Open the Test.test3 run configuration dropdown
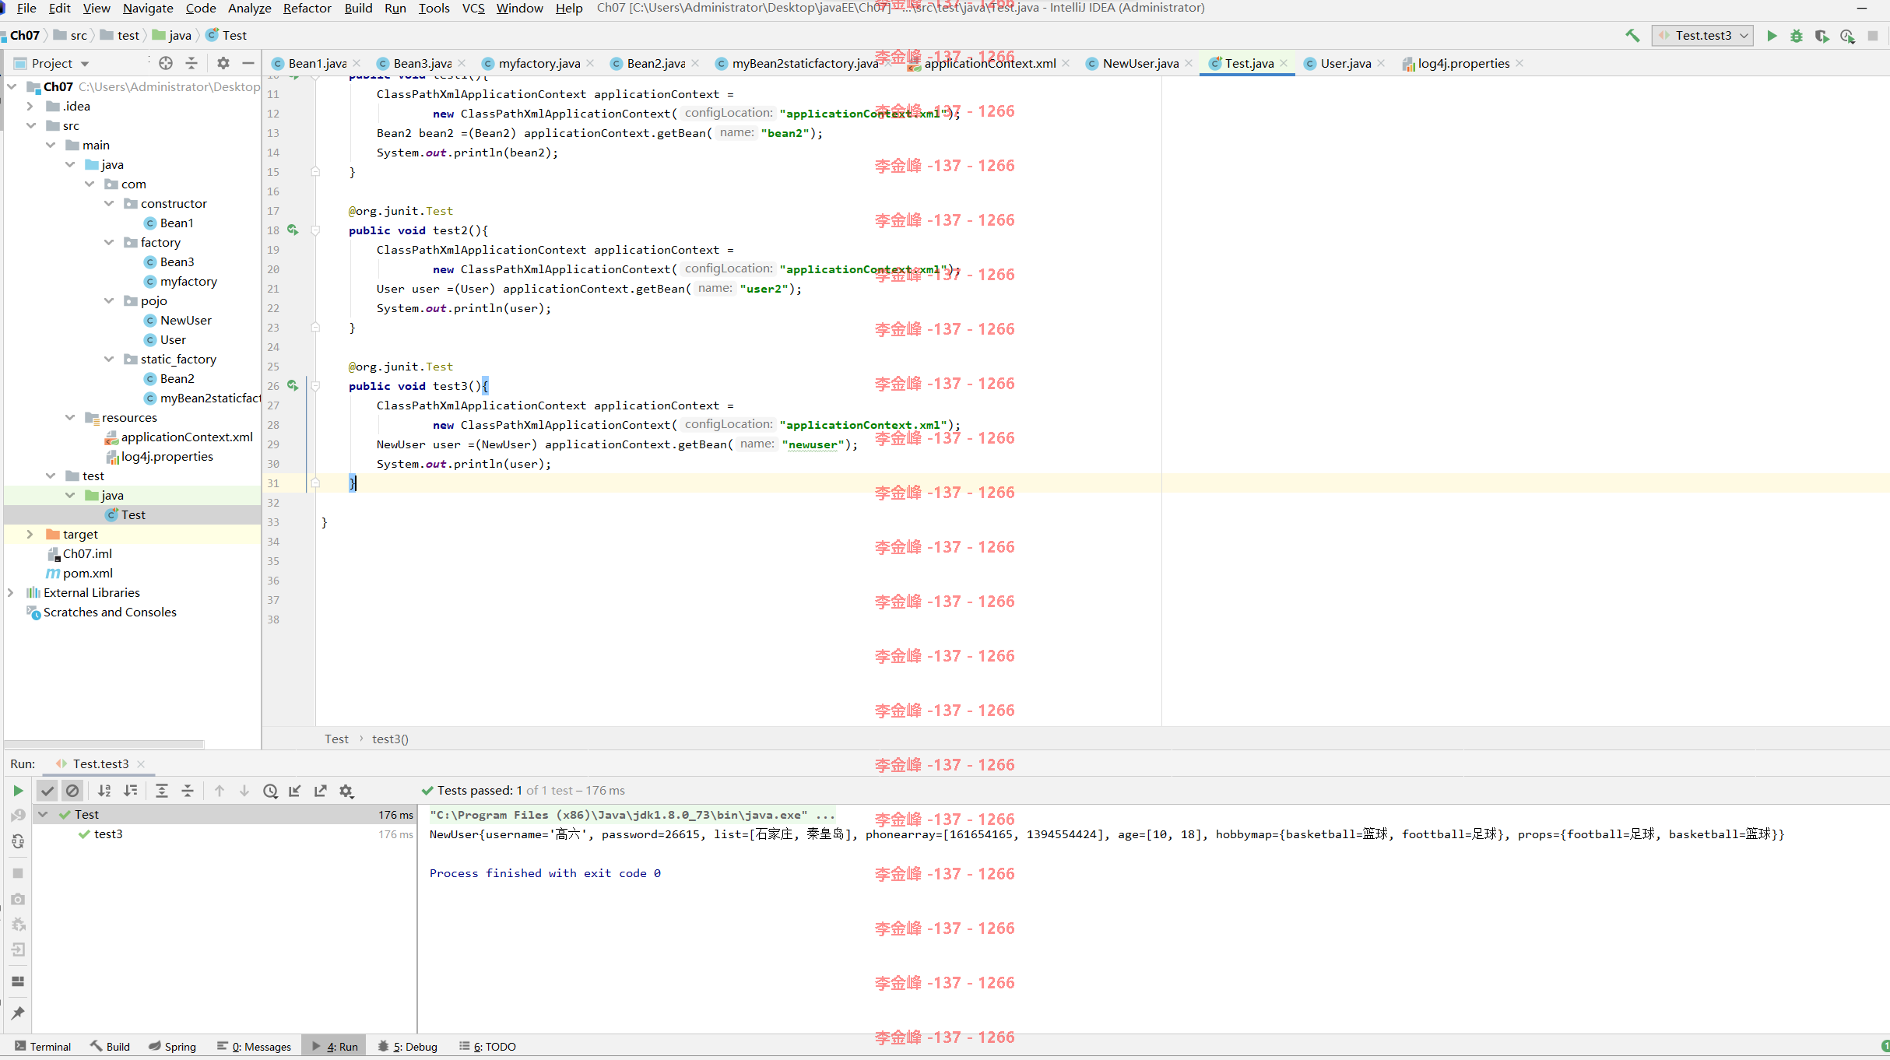 (1702, 35)
